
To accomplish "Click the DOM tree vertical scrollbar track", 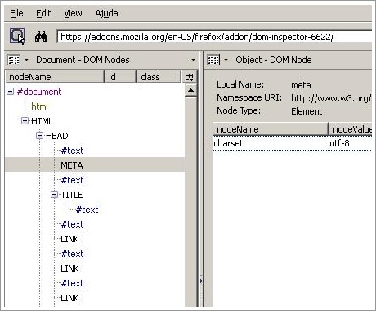I will (x=190, y=202).
